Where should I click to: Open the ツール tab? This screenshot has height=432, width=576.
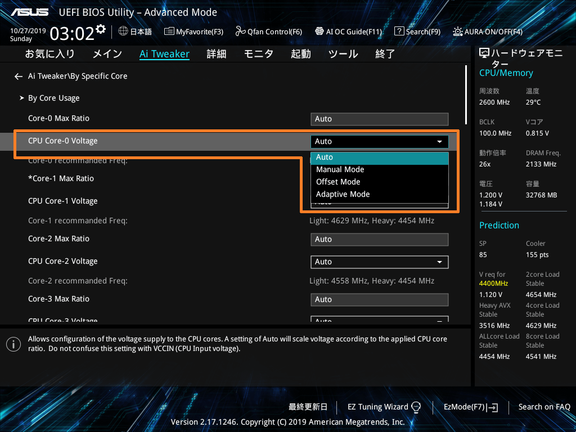pos(343,54)
